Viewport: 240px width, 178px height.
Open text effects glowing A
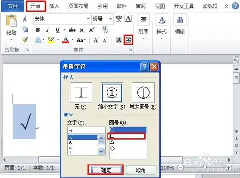click(x=38, y=40)
